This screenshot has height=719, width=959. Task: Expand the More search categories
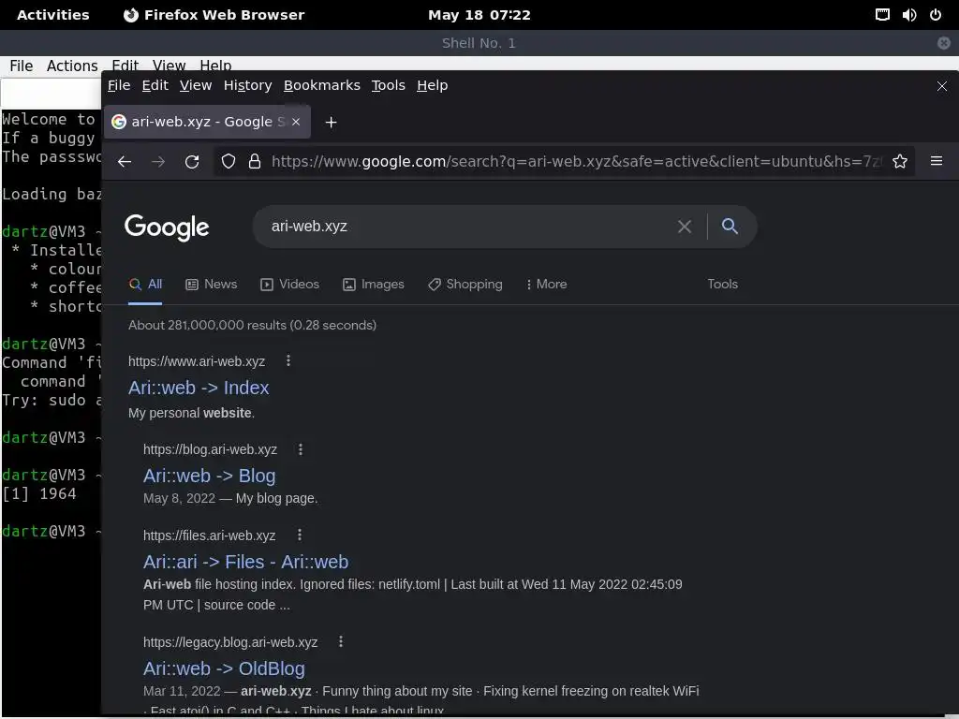[547, 285]
